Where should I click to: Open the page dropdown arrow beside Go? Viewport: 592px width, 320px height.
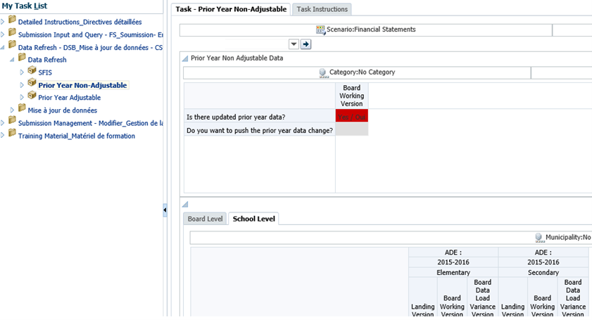click(294, 44)
